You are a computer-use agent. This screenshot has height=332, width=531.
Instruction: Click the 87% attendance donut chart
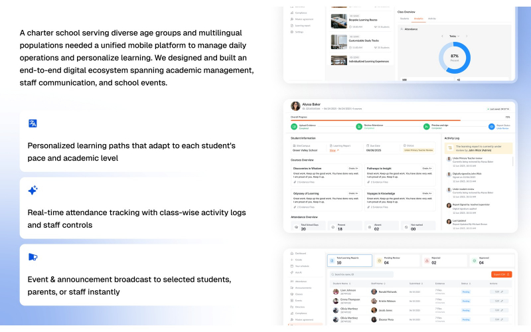click(x=455, y=58)
